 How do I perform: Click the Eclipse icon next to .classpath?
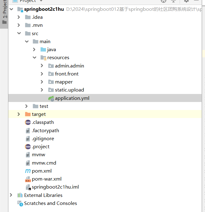point(28,122)
